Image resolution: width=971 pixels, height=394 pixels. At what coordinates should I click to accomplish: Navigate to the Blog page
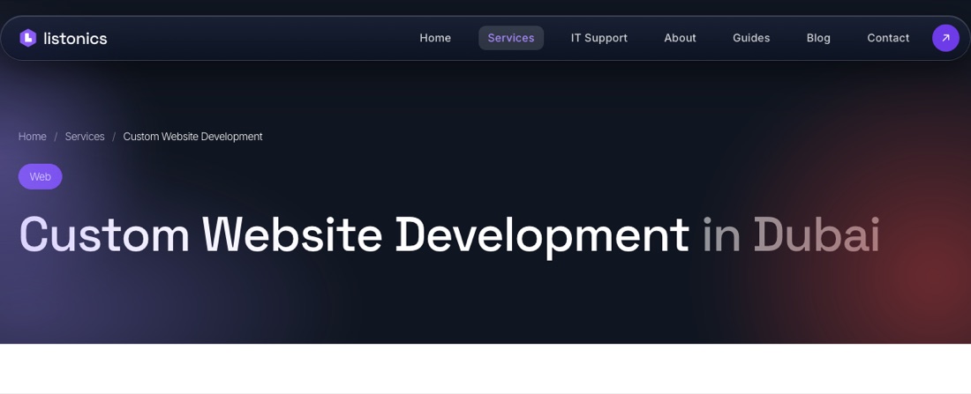(x=818, y=39)
